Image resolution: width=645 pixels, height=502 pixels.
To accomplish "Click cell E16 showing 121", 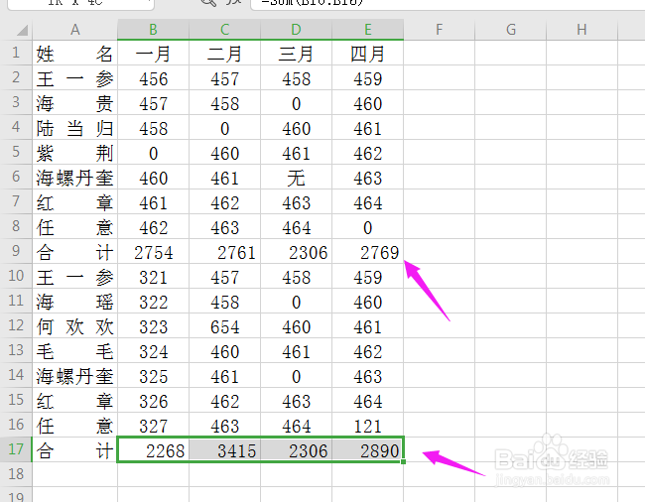I will coord(368,425).
